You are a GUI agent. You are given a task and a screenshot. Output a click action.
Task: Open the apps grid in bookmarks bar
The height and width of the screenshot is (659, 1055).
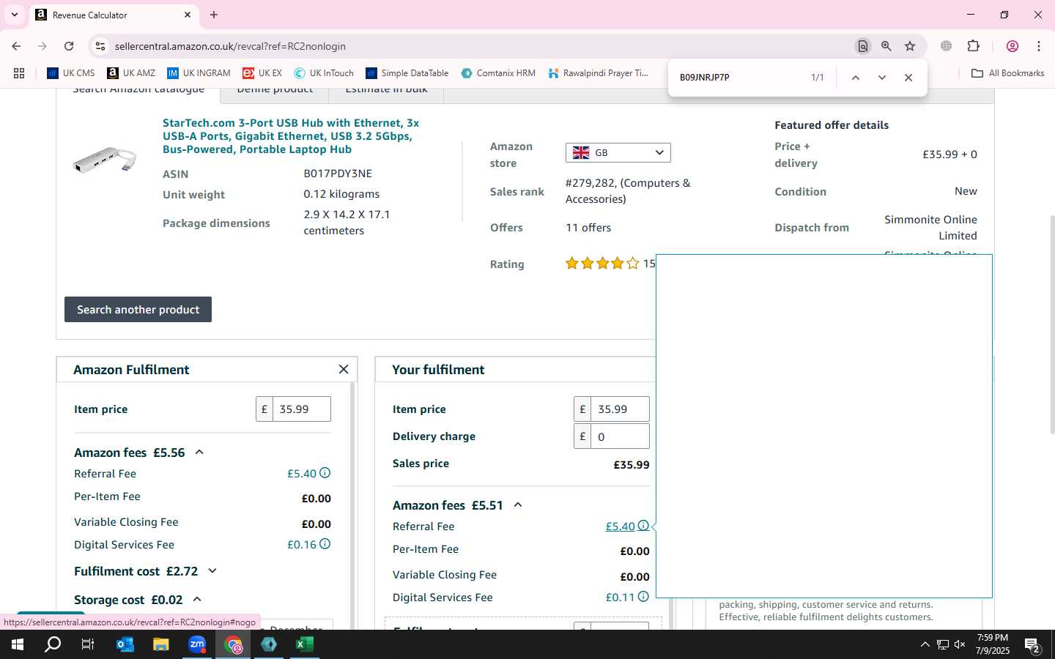(19, 73)
